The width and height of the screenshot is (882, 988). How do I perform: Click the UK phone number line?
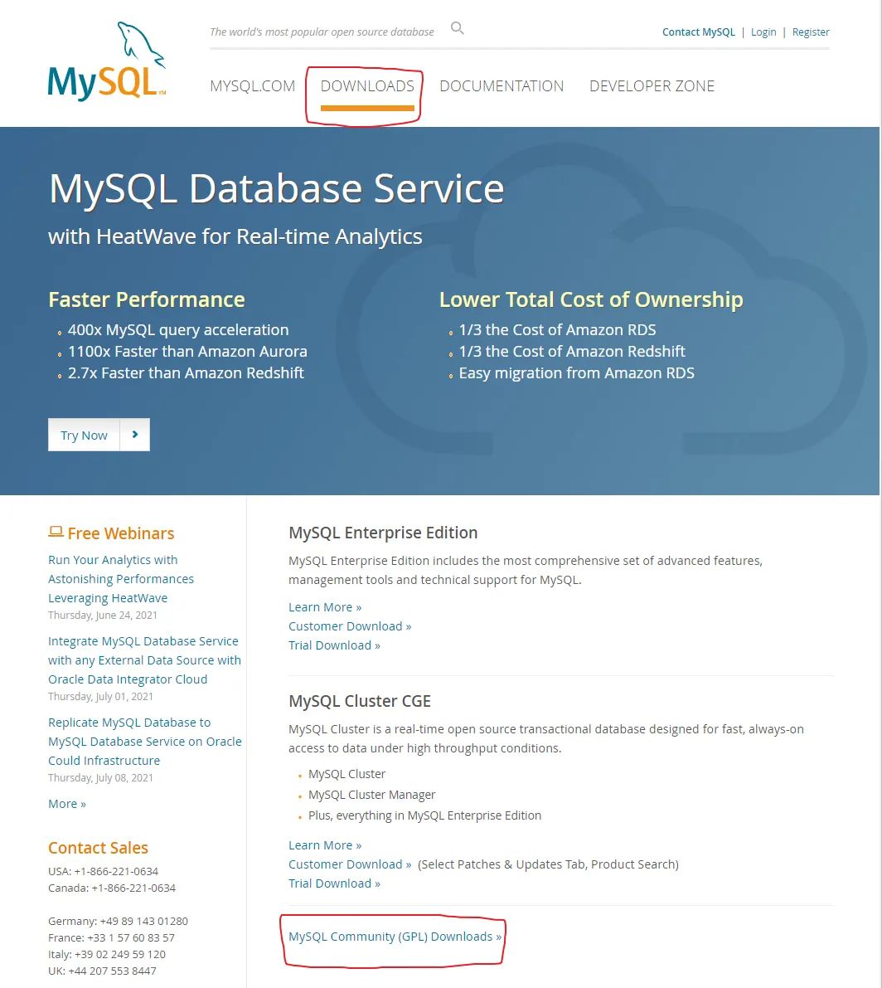[102, 971]
